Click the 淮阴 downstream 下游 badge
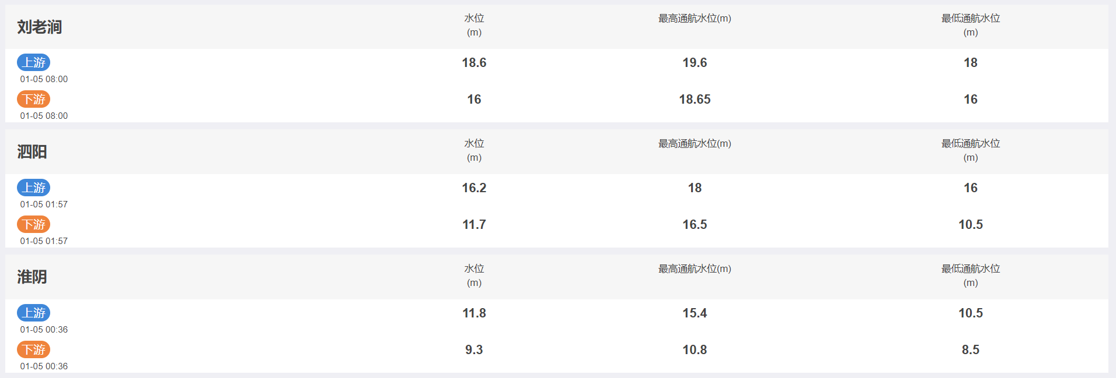 (33, 349)
